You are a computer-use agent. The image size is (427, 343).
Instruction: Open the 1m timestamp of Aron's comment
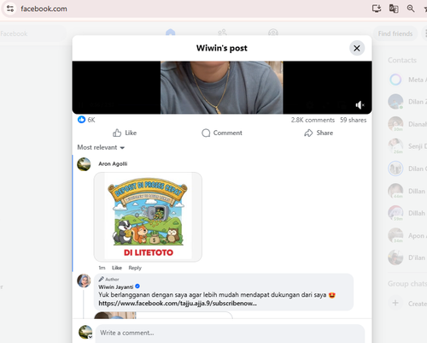102,268
